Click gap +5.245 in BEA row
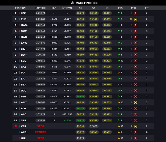 click(x=54, y=84)
